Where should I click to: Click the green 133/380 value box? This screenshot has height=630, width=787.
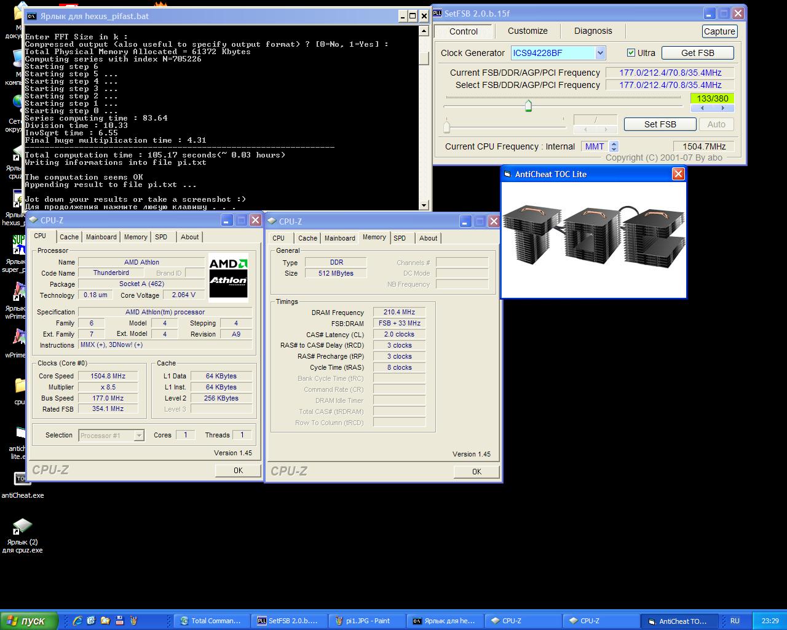(713, 98)
